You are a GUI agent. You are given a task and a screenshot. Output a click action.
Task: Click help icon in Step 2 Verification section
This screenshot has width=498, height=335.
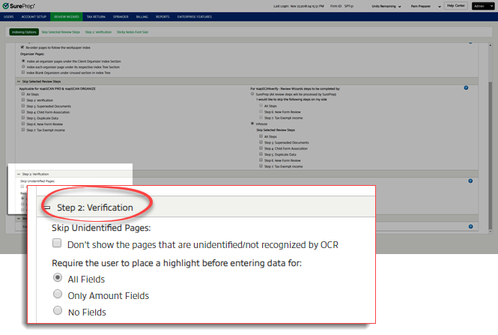coord(470,181)
